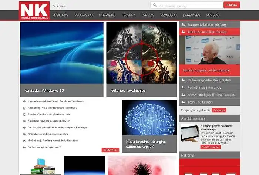
Task: Open Pasinėrimas į virtualybę sidebar item
Action: click(x=209, y=87)
